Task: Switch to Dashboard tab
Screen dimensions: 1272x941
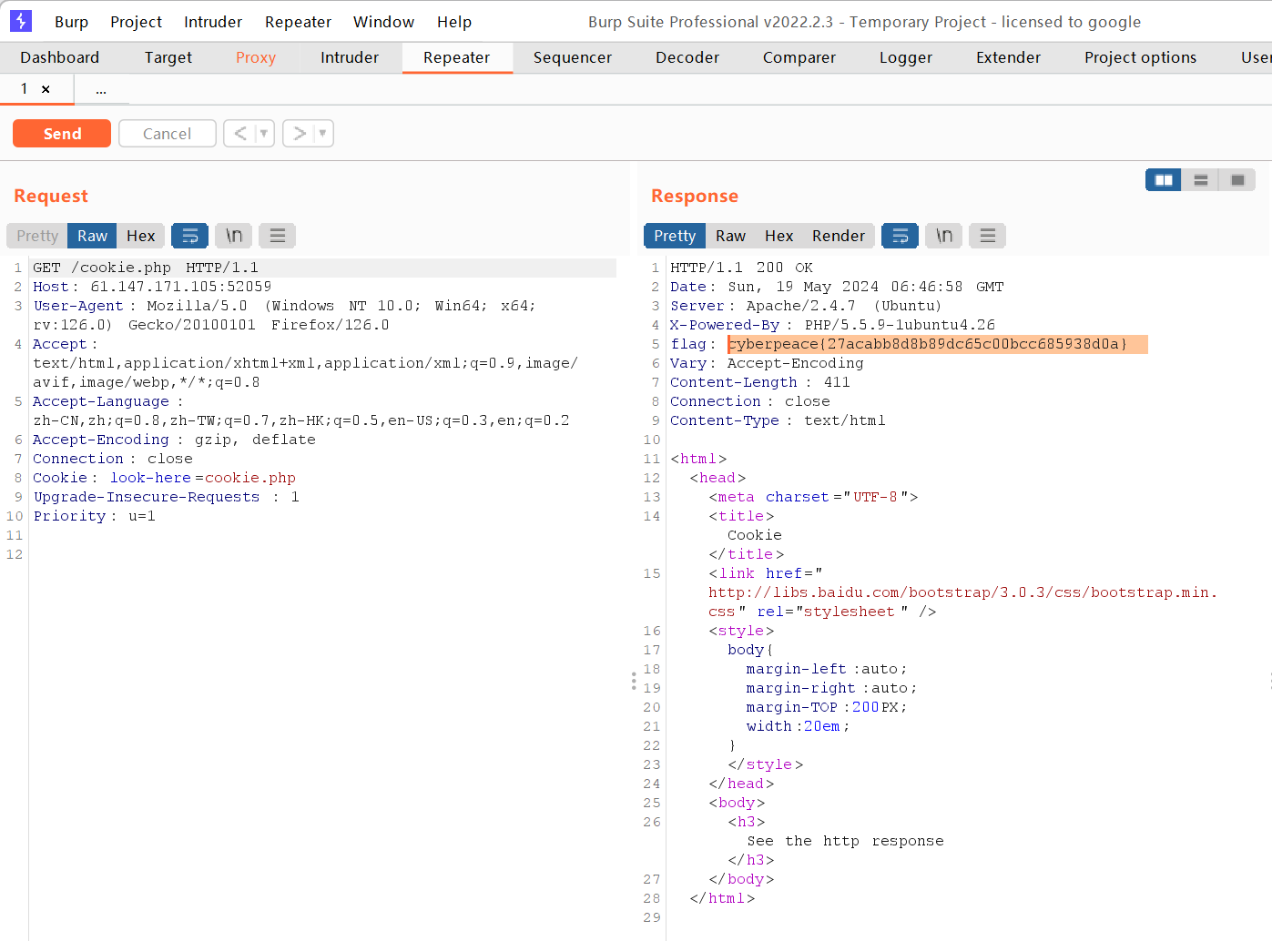Action: coord(60,57)
